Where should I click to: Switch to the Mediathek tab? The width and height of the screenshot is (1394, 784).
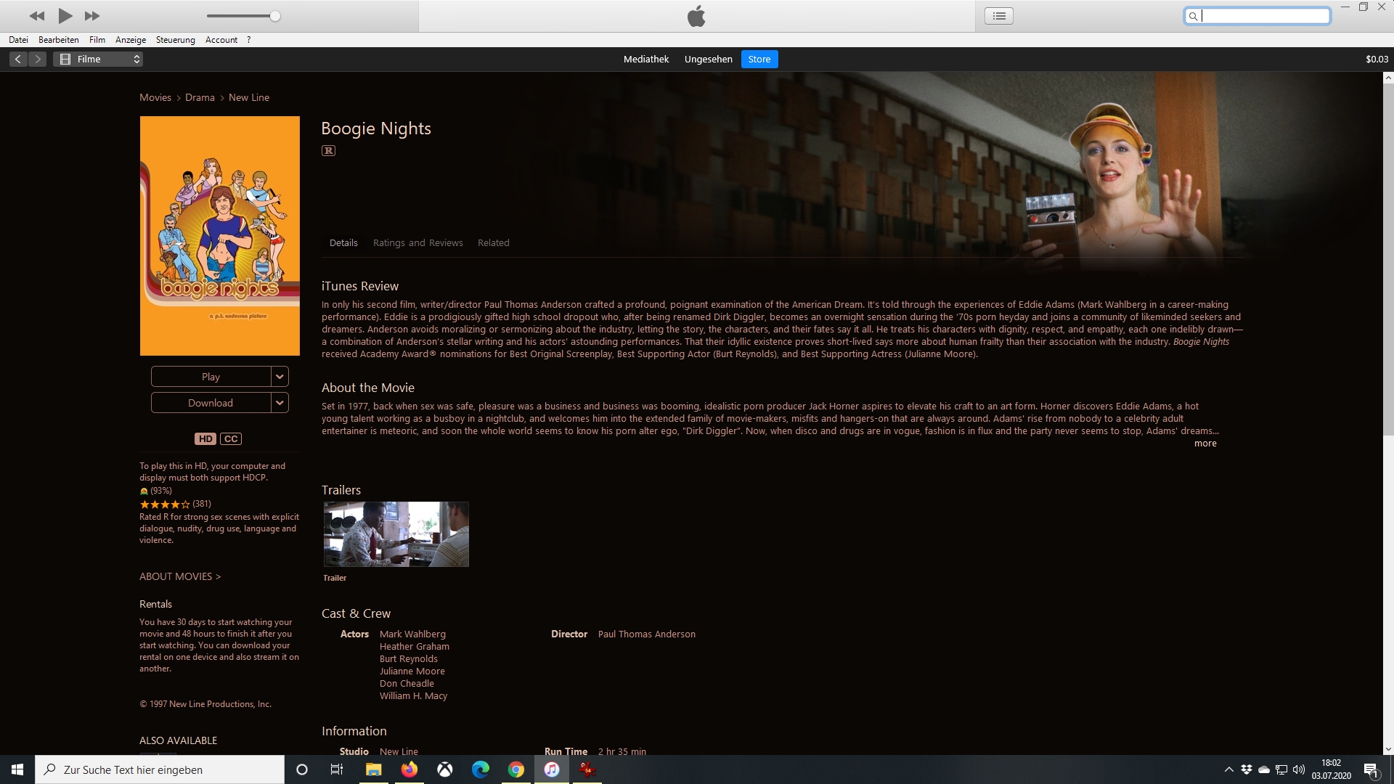pos(645,60)
